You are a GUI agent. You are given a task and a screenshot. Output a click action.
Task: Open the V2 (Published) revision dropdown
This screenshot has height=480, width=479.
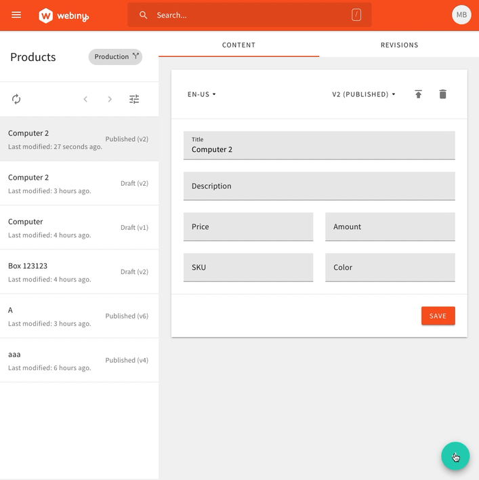364,94
